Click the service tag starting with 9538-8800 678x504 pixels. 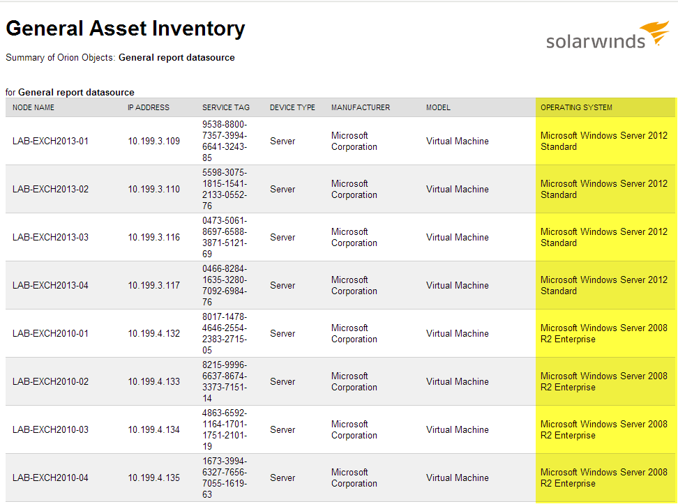coord(225,141)
